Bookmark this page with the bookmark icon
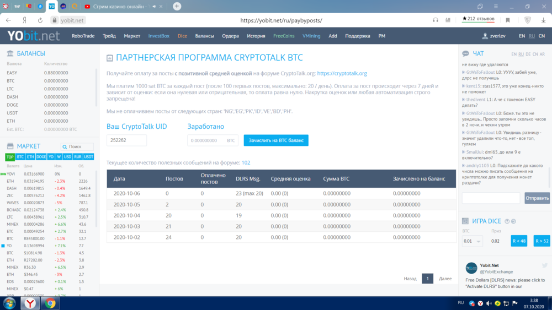This screenshot has height=310, width=552. click(508, 20)
